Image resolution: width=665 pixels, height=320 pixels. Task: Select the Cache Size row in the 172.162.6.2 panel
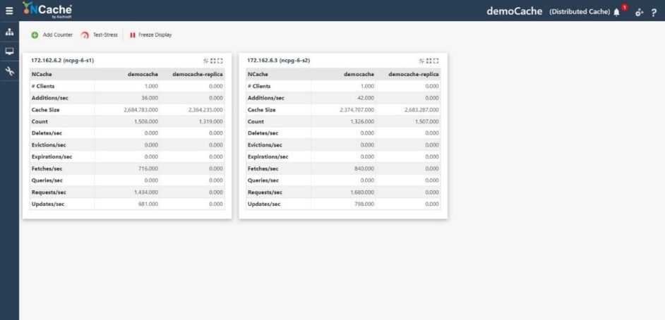click(127, 110)
